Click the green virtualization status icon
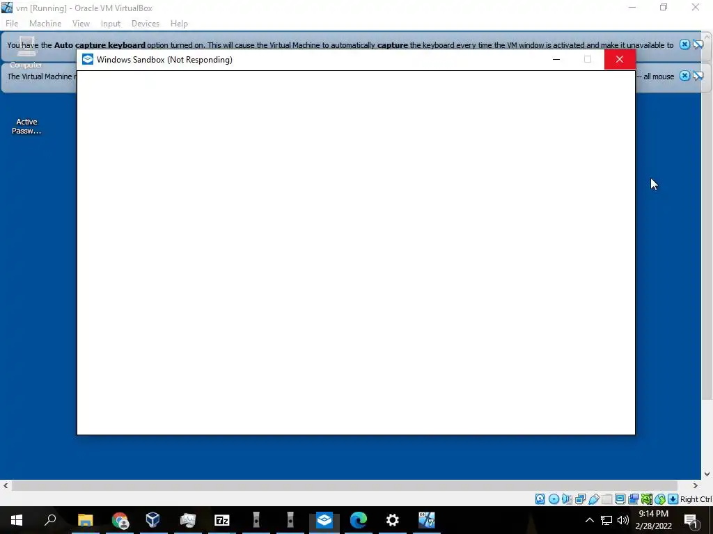This screenshot has height=534, width=713. (647, 499)
